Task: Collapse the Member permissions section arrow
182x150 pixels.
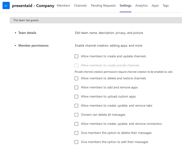Action: [16, 46]
